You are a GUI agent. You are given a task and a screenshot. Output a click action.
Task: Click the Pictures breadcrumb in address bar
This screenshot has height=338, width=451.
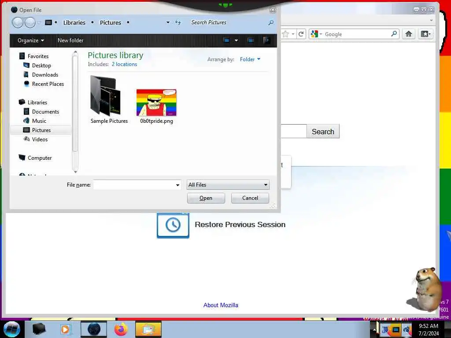(x=111, y=22)
